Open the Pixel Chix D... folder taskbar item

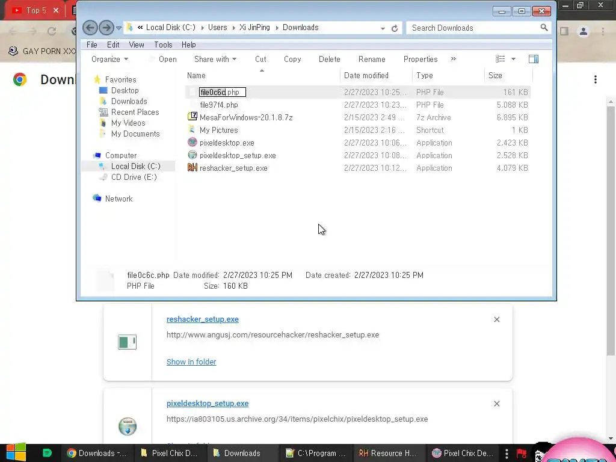[x=170, y=453]
